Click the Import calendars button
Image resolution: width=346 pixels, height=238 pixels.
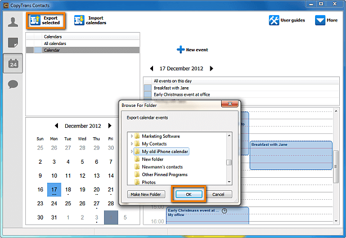coord(90,20)
